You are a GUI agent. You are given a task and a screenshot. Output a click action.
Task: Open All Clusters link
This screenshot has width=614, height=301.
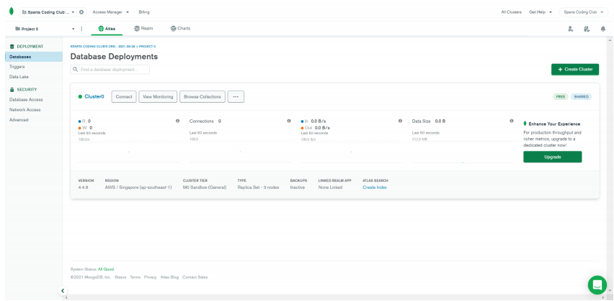coord(511,12)
